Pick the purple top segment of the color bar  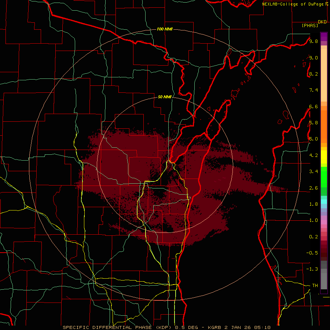tap(324, 37)
